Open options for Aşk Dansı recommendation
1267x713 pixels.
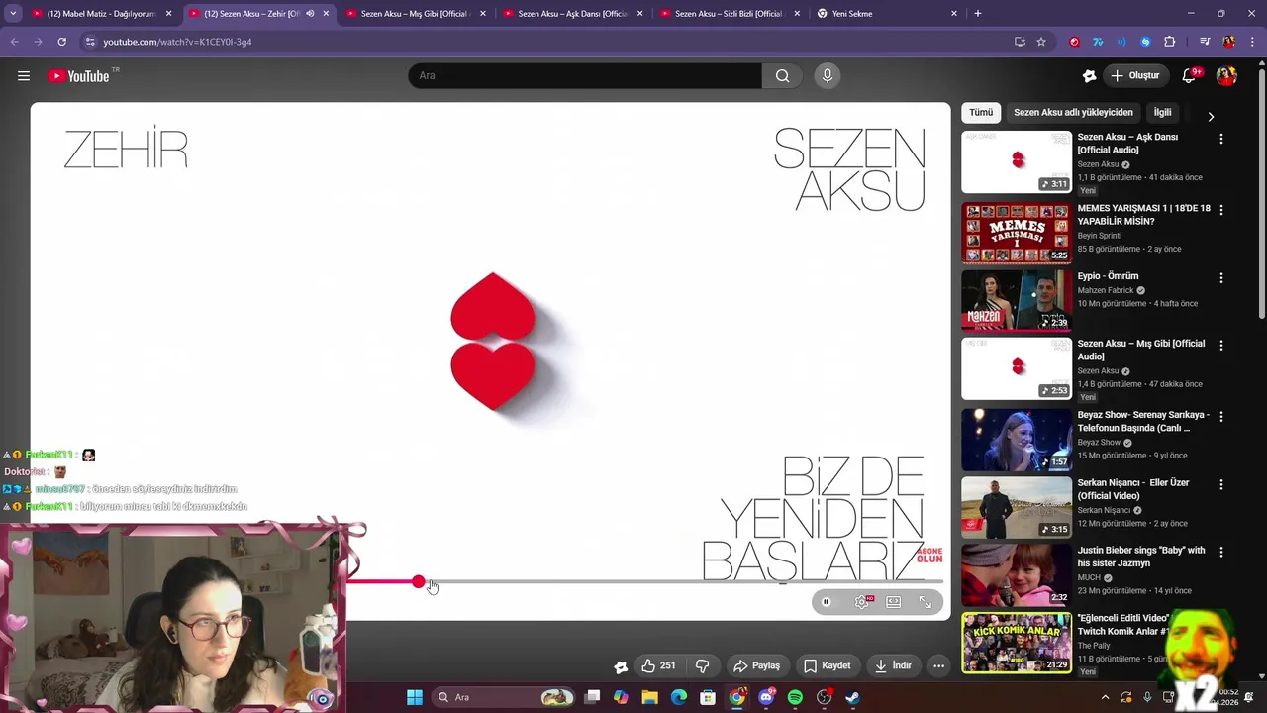[x=1221, y=140]
